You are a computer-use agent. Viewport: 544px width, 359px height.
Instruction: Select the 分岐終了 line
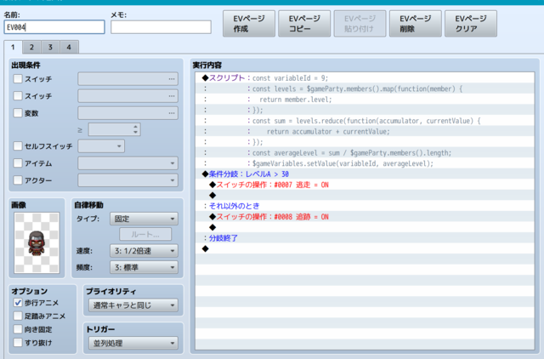(x=365, y=238)
